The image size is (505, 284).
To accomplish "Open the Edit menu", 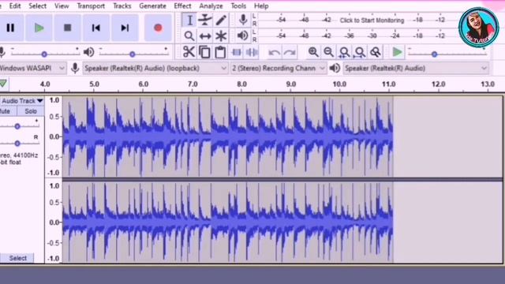I will 15,6.
